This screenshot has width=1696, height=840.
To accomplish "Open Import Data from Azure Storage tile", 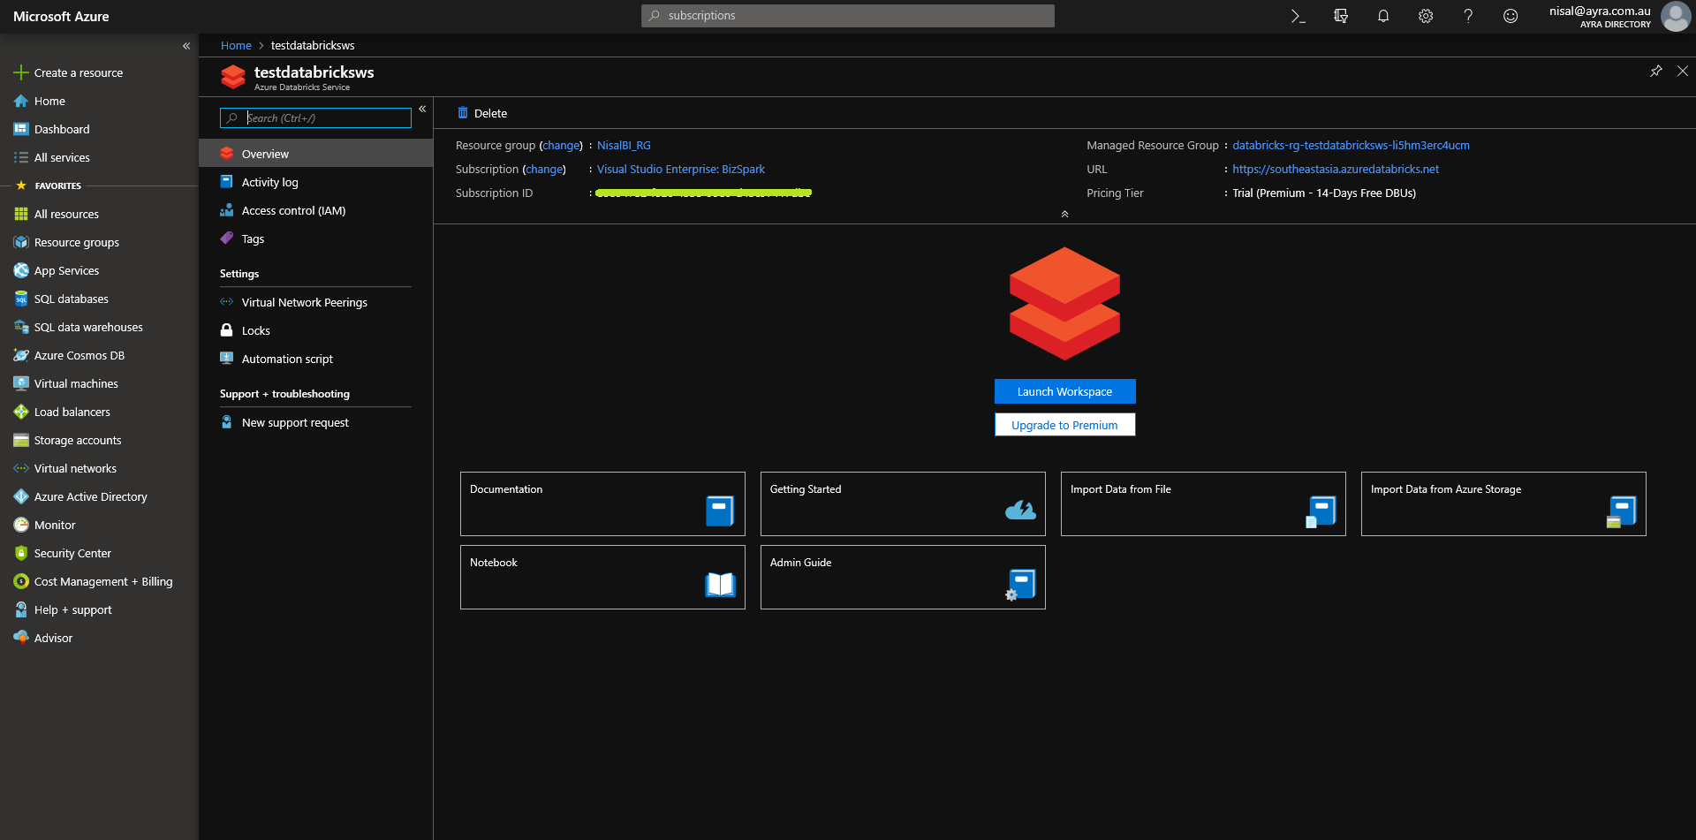I will pyautogui.click(x=1503, y=503).
